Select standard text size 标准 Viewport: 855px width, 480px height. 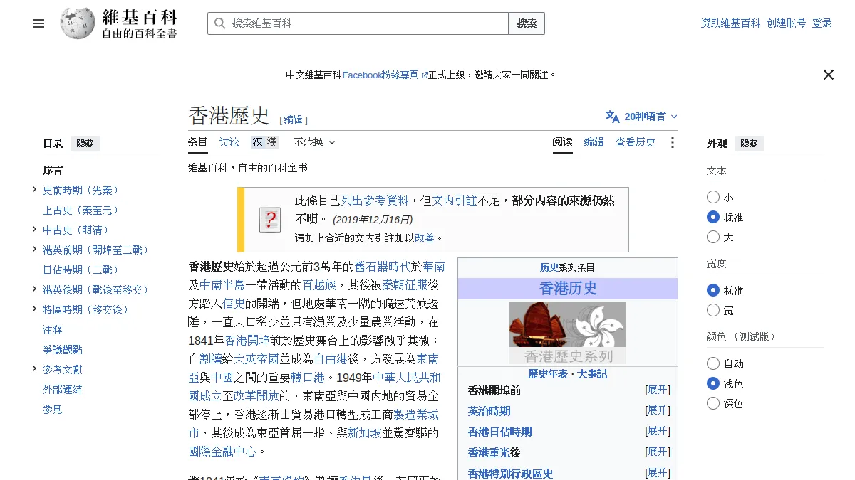point(713,217)
